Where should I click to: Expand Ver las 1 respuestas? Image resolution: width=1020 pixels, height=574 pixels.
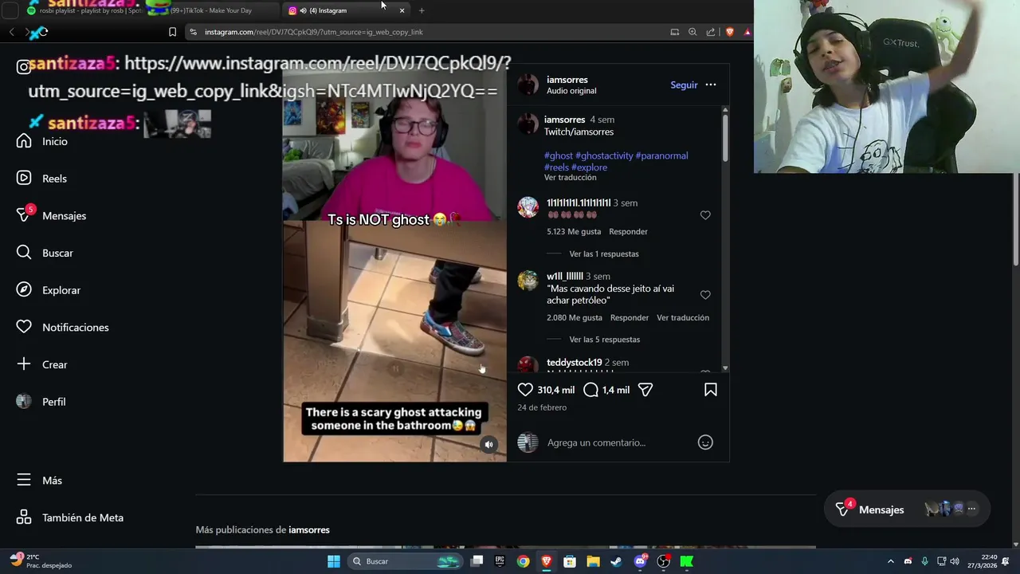point(604,254)
